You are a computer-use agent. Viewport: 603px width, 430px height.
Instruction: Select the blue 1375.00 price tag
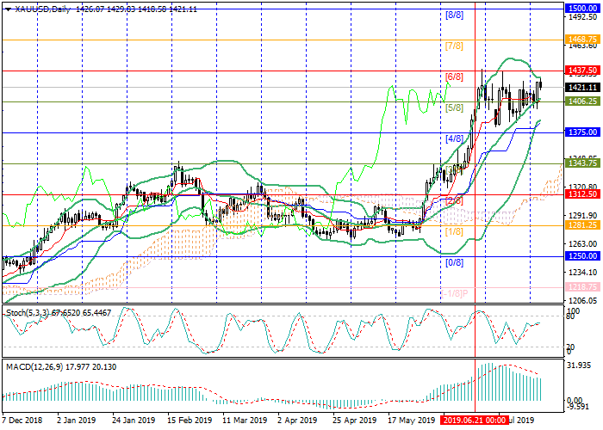(x=582, y=132)
